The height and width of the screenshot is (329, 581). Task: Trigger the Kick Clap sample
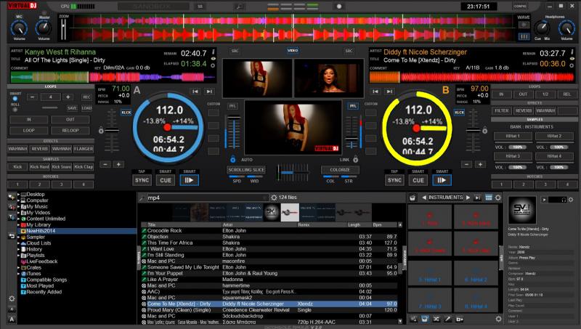(x=84, y=167)
